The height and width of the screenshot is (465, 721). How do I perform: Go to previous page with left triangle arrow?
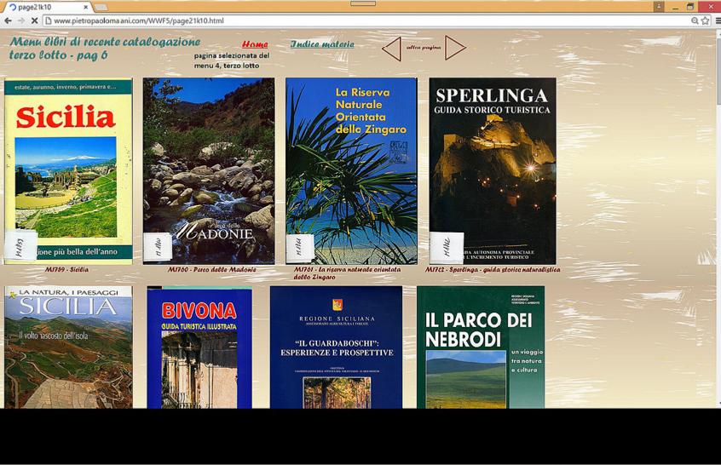click(392, 49)
